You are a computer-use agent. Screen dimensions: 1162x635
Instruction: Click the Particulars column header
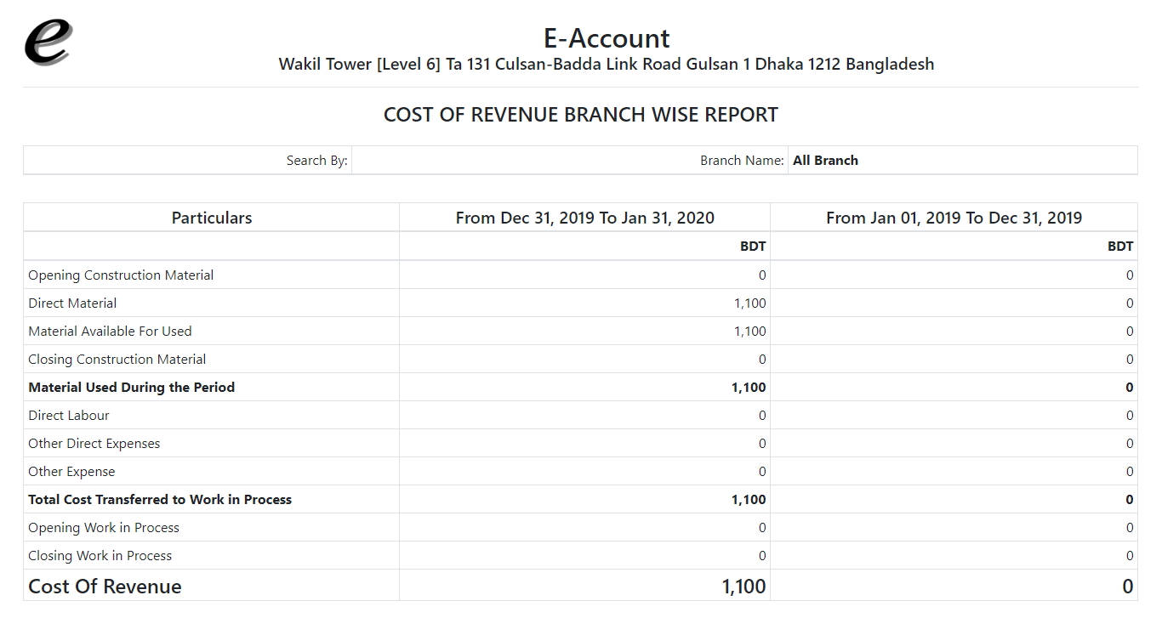[x=212, y=218]
